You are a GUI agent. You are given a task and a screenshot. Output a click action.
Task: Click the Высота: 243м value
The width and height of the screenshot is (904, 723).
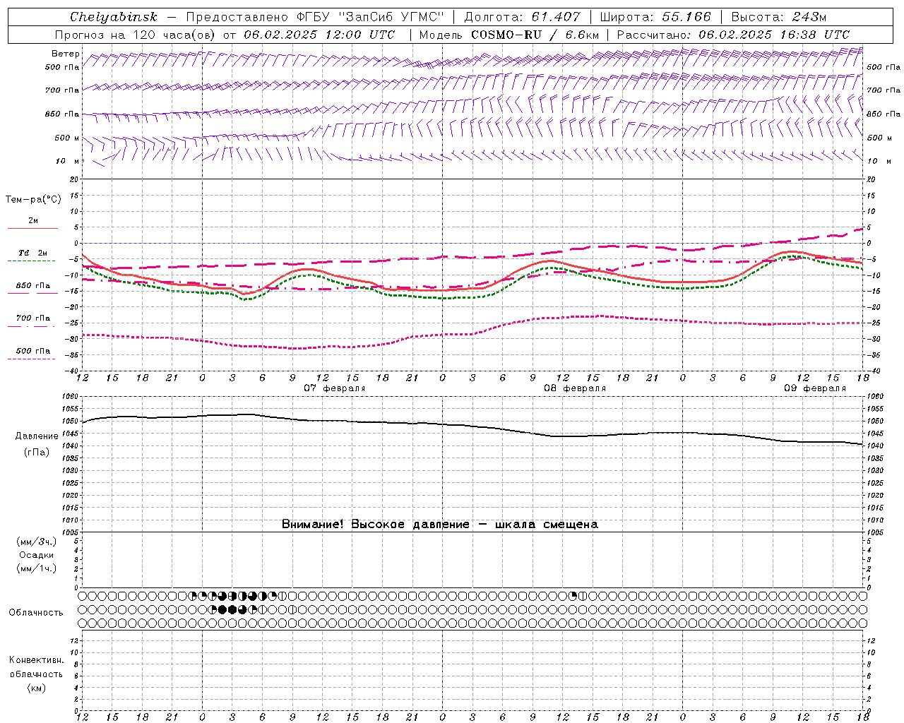[779, 17]
